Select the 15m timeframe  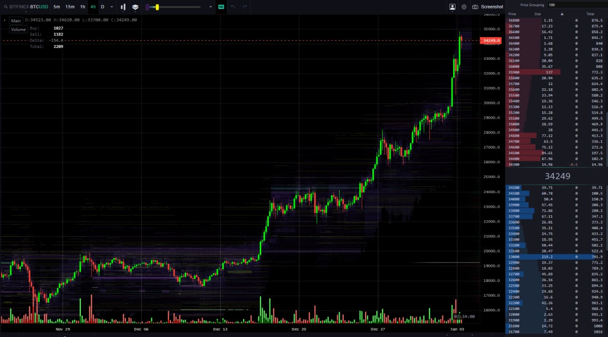tap(70, 7)
